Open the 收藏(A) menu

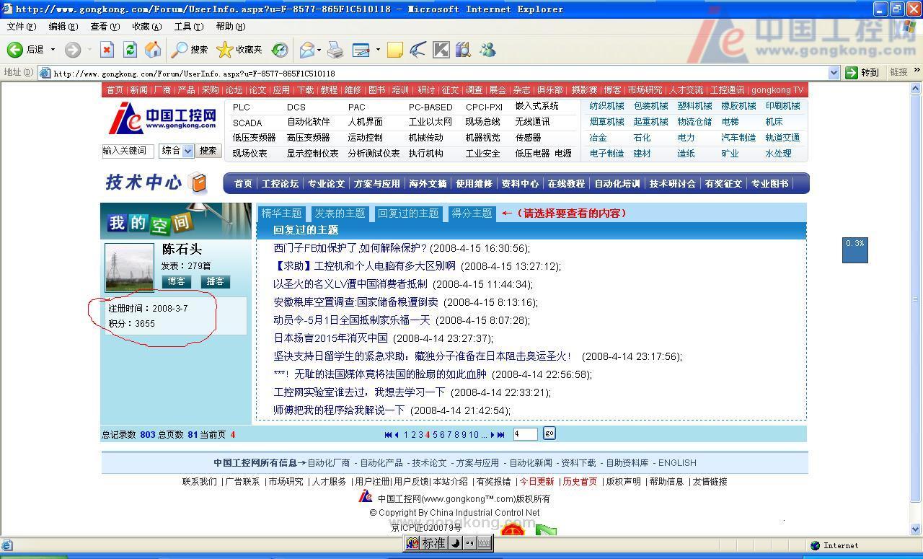point(146,27)
